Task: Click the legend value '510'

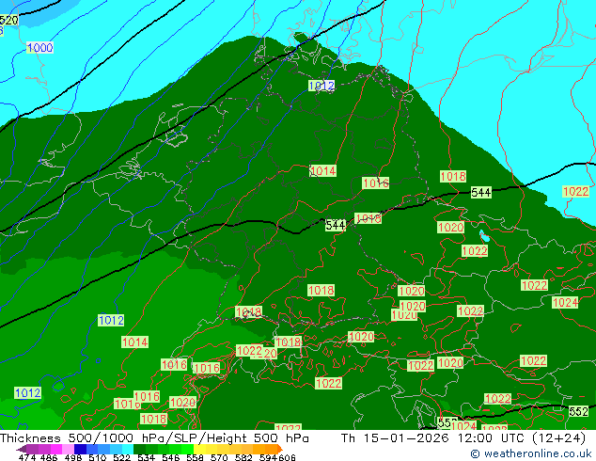Action: pos(98,457)
